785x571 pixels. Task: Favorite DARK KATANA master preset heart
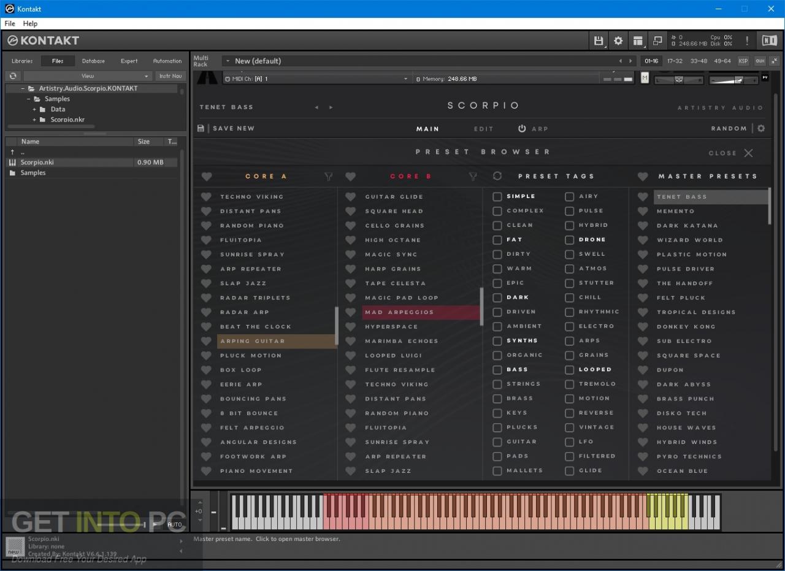click(643, 226)
